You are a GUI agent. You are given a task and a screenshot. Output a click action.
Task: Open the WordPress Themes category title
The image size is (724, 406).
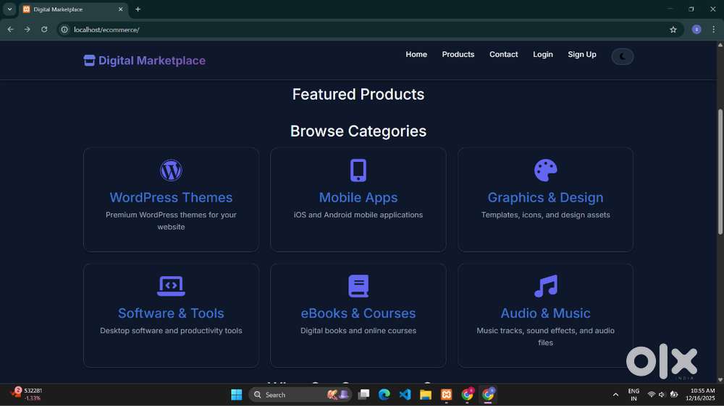[171, 197]
